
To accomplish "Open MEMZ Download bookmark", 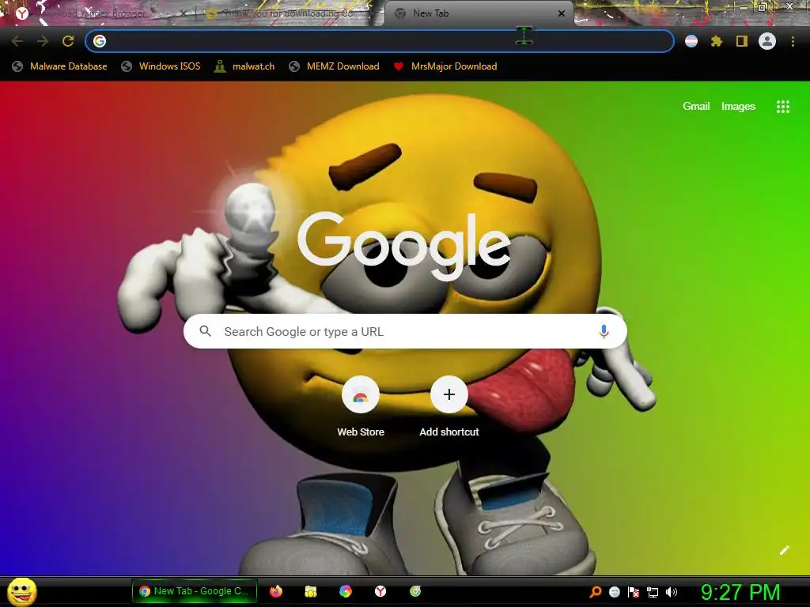I will click(x=335, y=66).
